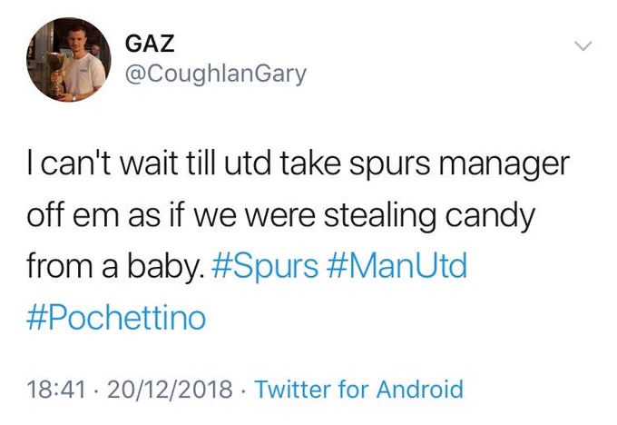Image resolution: width=617 pixels, height=425 pixels.
Task: Open the #Pochettino hashtag
Action: click(116, 318)
